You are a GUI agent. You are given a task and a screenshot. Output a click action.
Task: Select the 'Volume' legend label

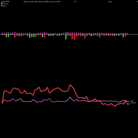(5, 4)
